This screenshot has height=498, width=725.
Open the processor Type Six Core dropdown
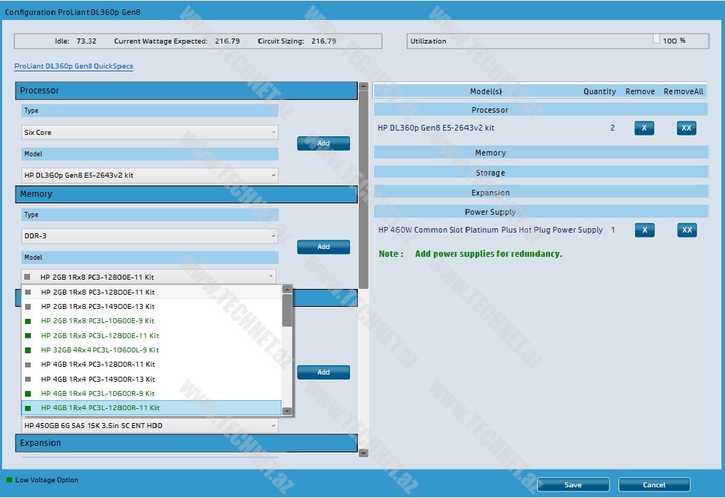point(149,133)
